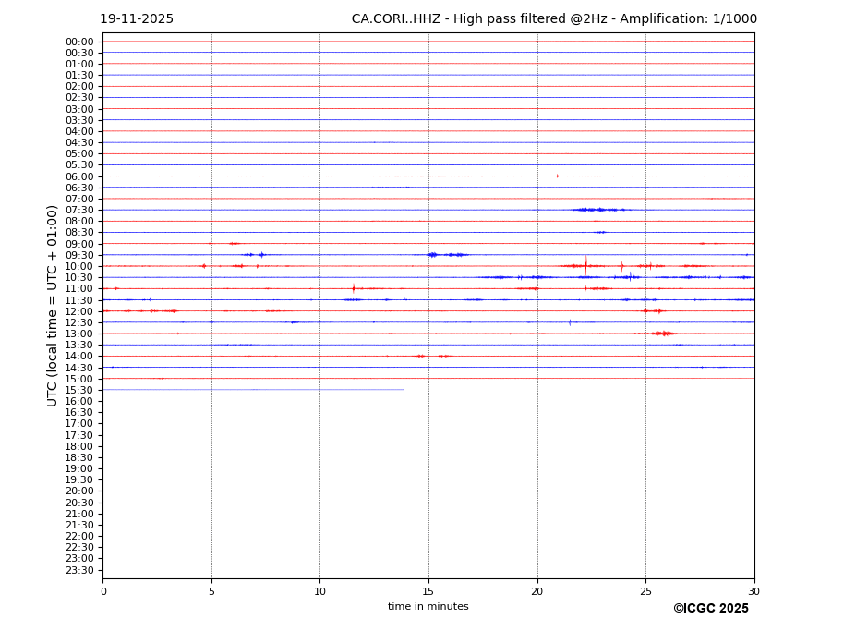
Task: Click the ©ICGC 2025 copyright text
Action: (x=710, y=609)
